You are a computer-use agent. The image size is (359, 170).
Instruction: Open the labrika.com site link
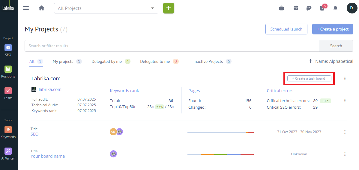50,89
